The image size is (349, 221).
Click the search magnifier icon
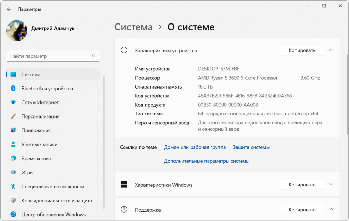click(94, 56)
